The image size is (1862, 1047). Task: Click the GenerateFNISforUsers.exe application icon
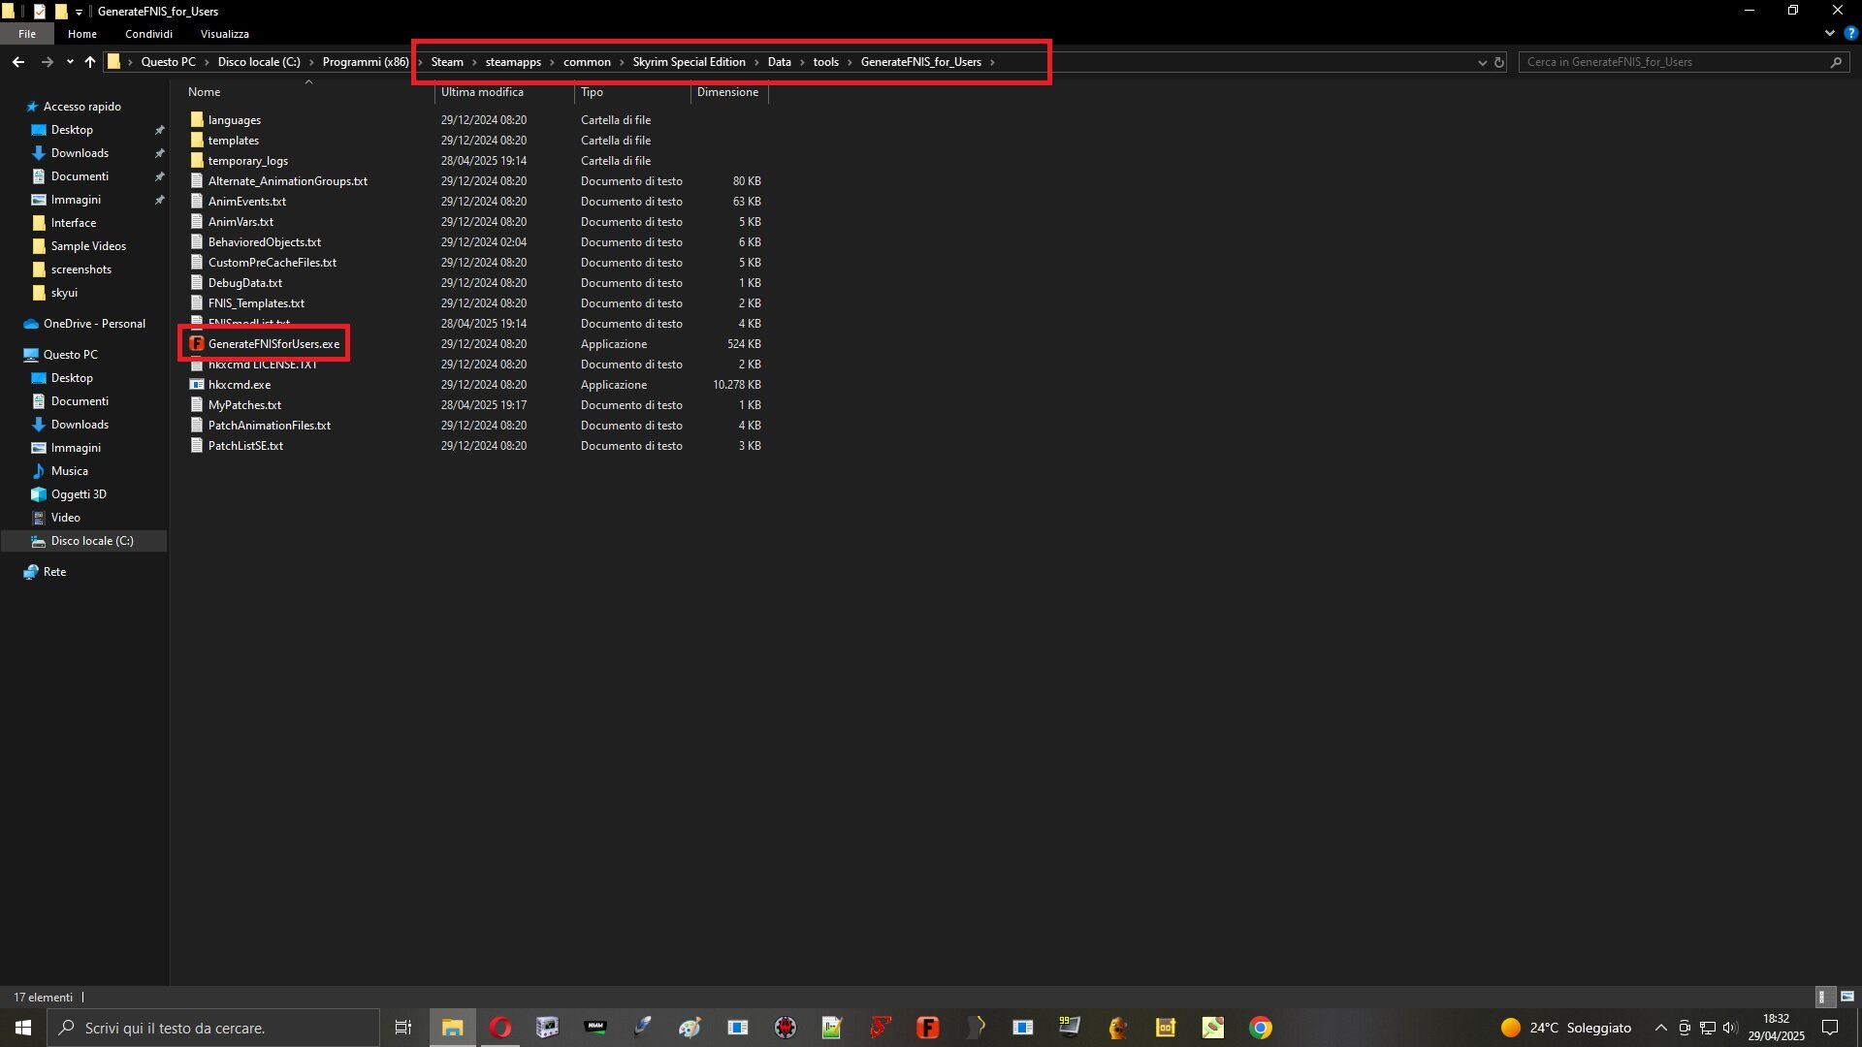[197, 344]
